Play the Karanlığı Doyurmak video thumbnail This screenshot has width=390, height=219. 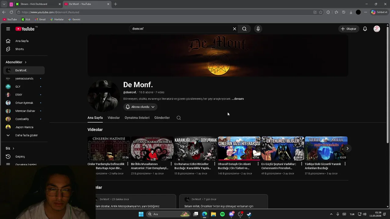coord(196,148)
